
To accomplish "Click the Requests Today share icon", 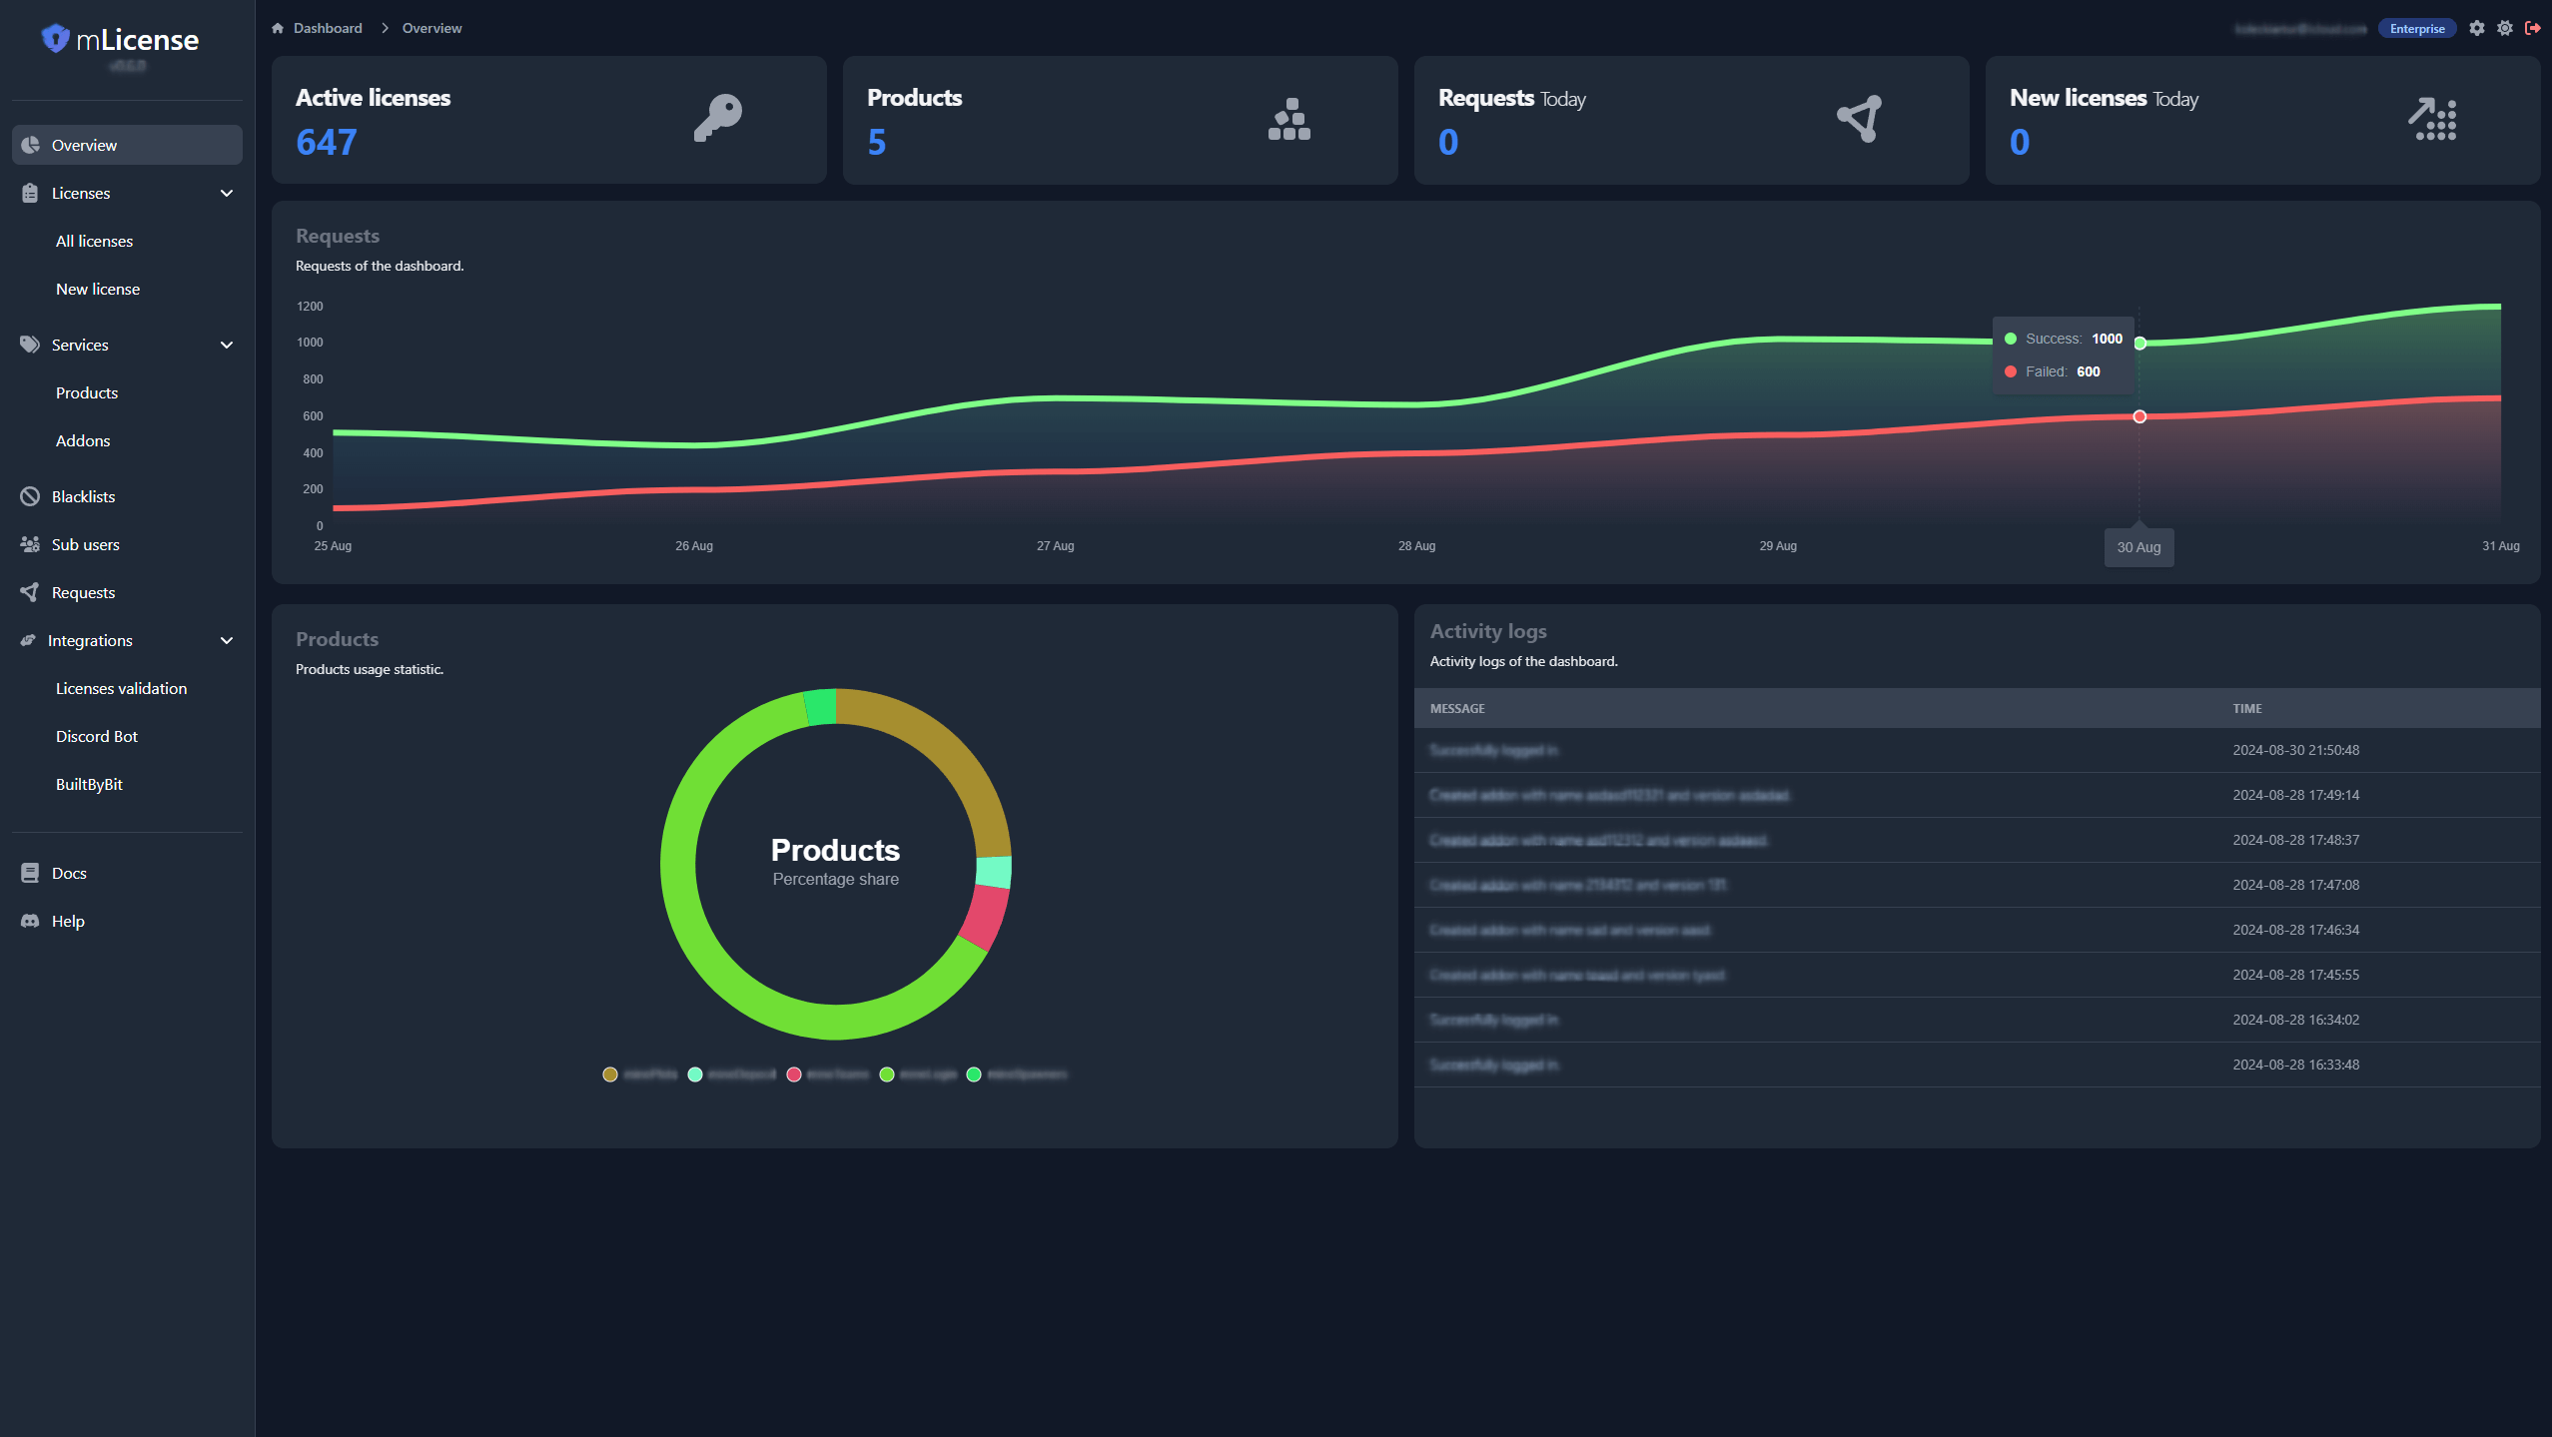I will pos(1859,119).
